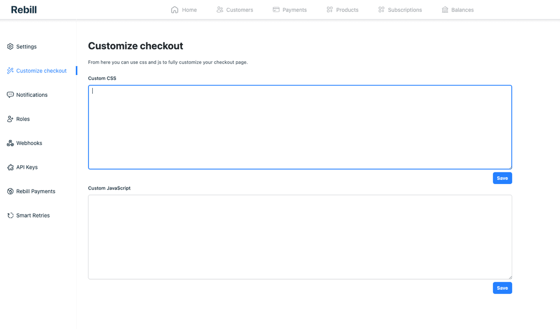
Task: Click the Rebill Payments icon
Action: 10,191
